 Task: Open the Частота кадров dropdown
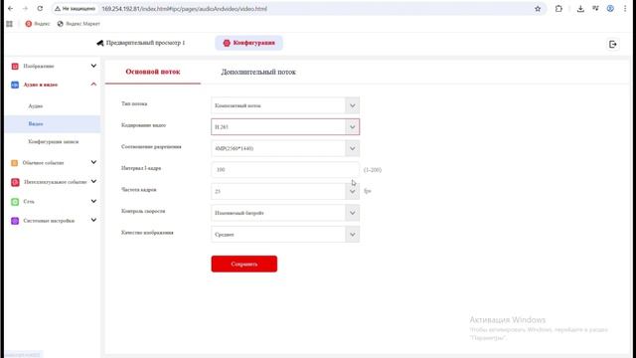point(285,191)
